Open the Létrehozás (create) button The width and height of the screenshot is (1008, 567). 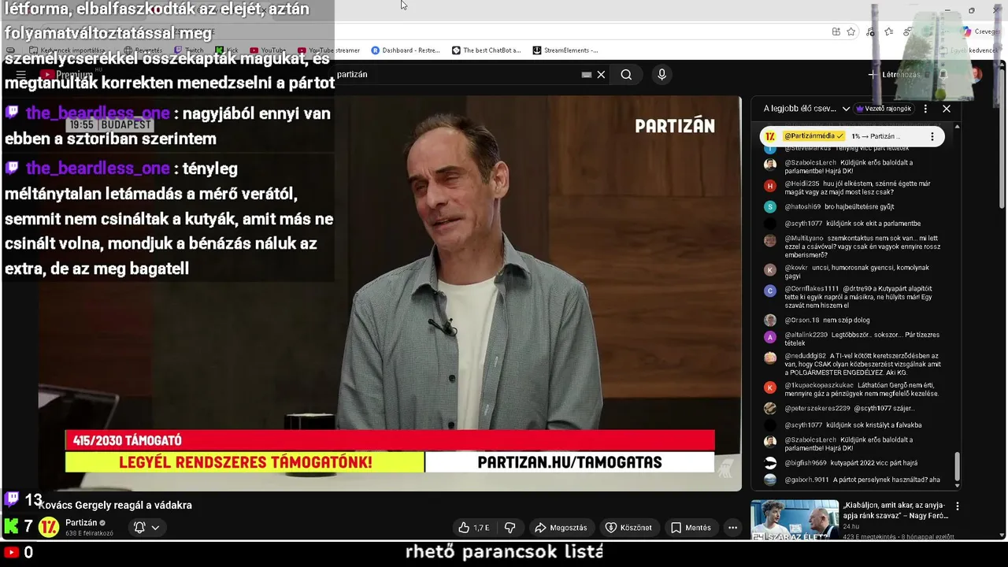[895, 74]
